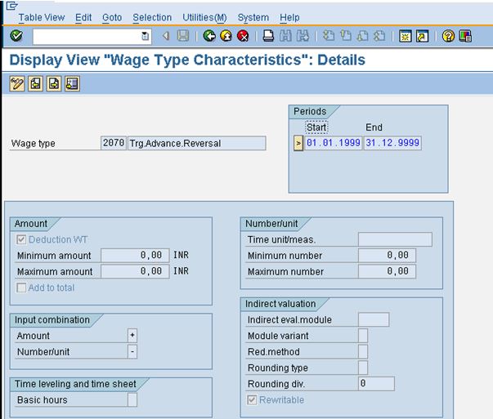Open the command field history dropdown
This screenshot has width=493, height=419.
[145, 36]
